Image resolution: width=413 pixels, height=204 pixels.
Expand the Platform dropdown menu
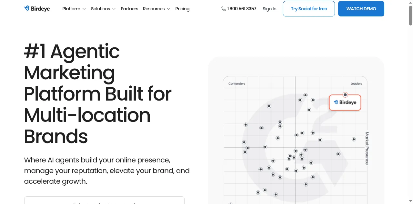pos(74,9)
